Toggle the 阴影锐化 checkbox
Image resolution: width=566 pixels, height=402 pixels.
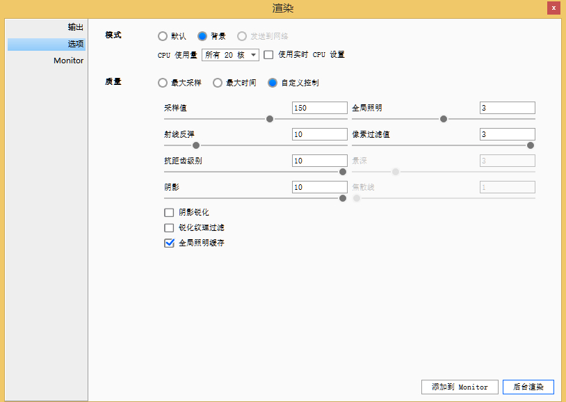(x=169, y=212)
